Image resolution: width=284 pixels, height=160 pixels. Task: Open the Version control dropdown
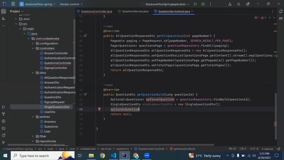coord(71,4)
